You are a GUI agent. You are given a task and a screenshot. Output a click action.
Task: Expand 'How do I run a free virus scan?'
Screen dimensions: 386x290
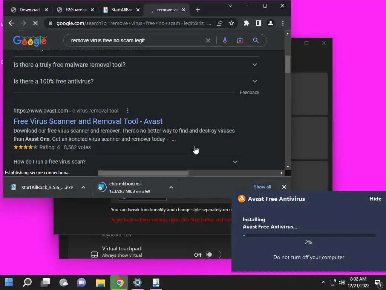[127, 162]
